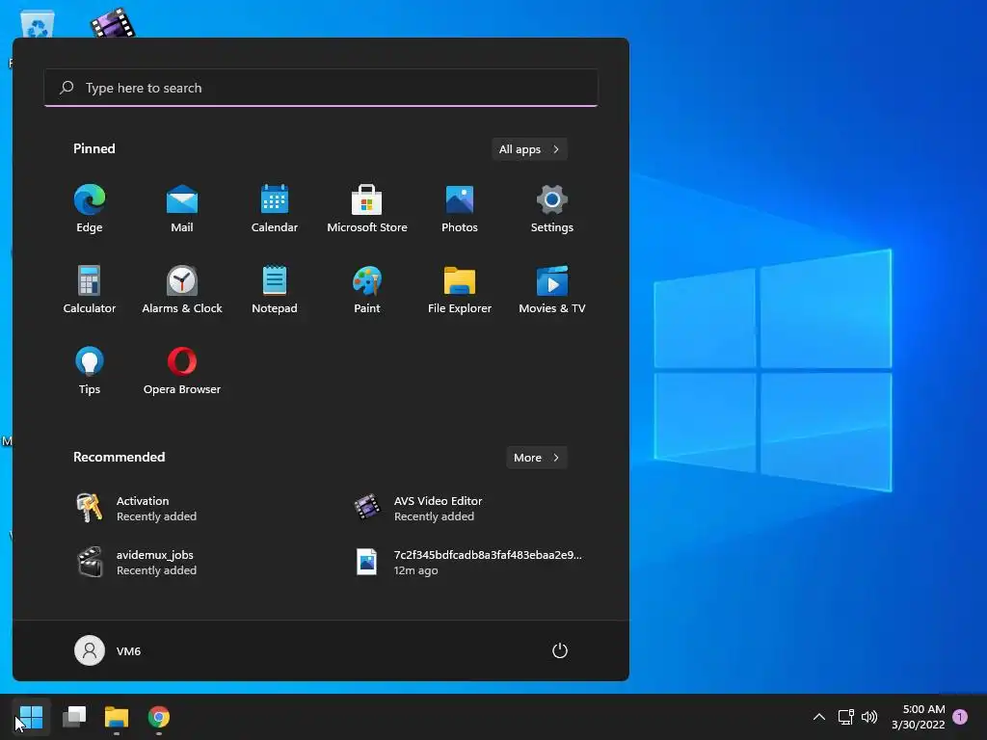Launch the Photos app
987x740 pixels.
pyautogui.click(x=460, y=209)
